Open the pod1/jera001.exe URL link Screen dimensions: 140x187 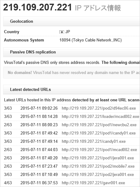click(98, 158)
